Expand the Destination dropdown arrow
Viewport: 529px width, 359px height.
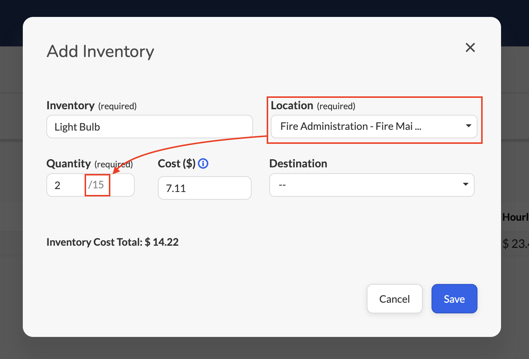465,184
